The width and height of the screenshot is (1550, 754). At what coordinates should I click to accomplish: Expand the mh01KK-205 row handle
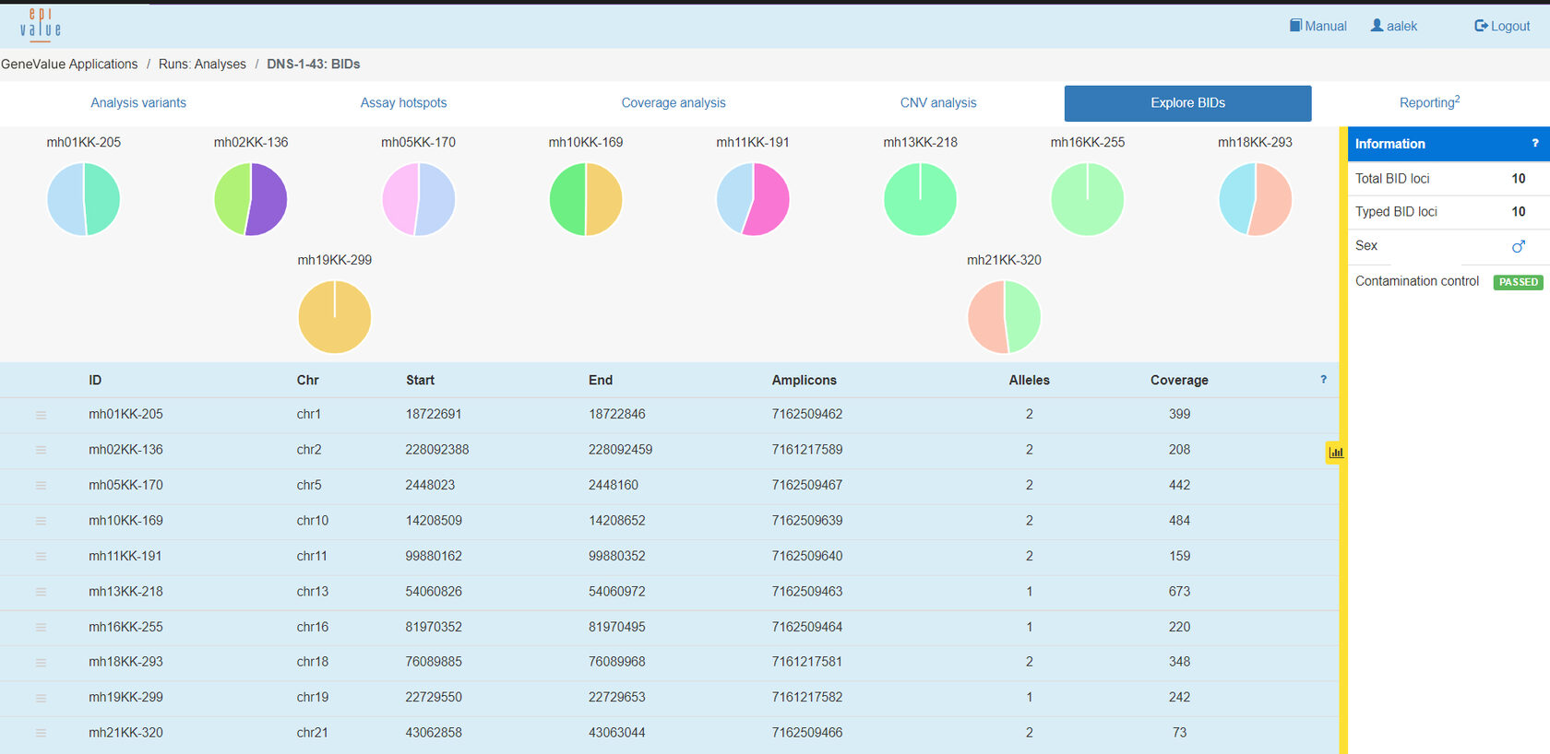(41, 415)
